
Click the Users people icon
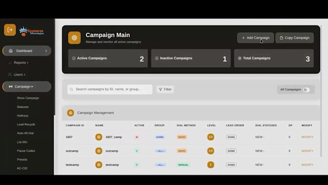[x=10, y=74]
